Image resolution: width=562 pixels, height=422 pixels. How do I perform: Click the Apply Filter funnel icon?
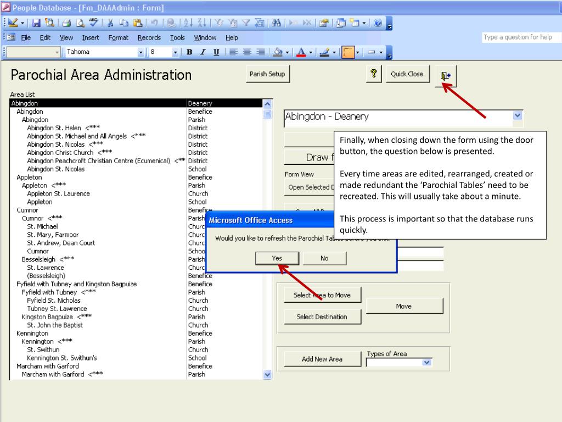pos(246,23)
